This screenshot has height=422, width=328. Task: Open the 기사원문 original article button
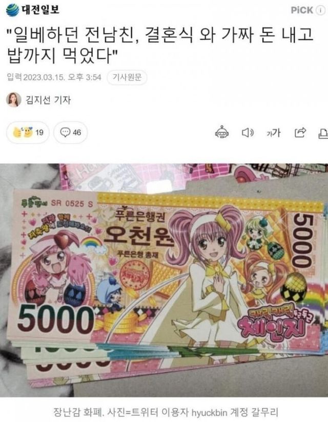pos(127,77)
